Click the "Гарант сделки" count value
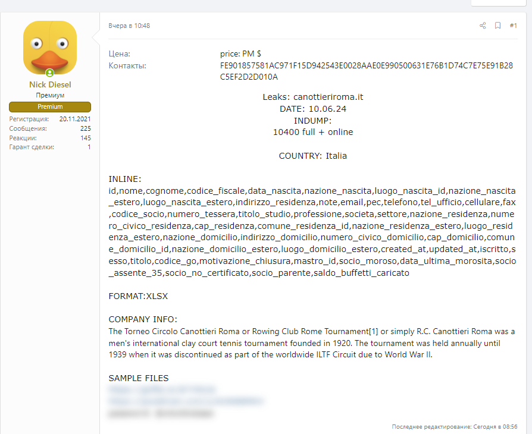The image size is (532, 434). pyautogui.click(x=89, y=147)
